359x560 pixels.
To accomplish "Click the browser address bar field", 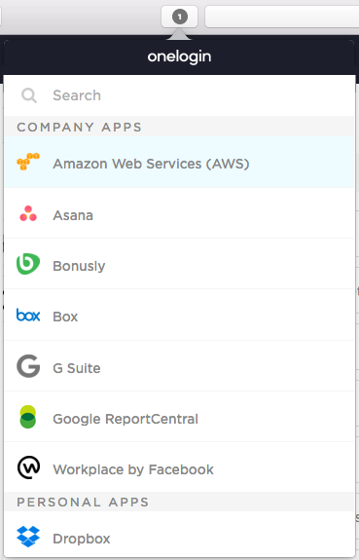I will [282, 17].
